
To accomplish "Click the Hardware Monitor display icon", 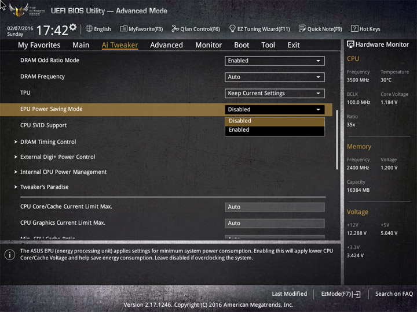I will click(x=350, y=44).
